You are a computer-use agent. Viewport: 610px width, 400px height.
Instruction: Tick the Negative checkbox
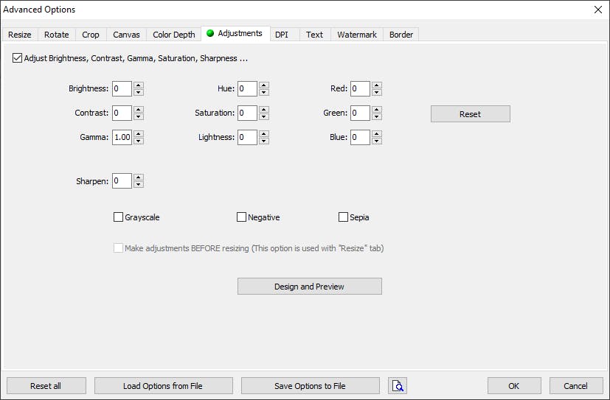click(241, 217)
